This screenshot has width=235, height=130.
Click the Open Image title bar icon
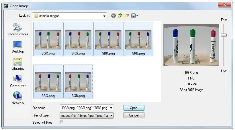[x=6, y=6]
